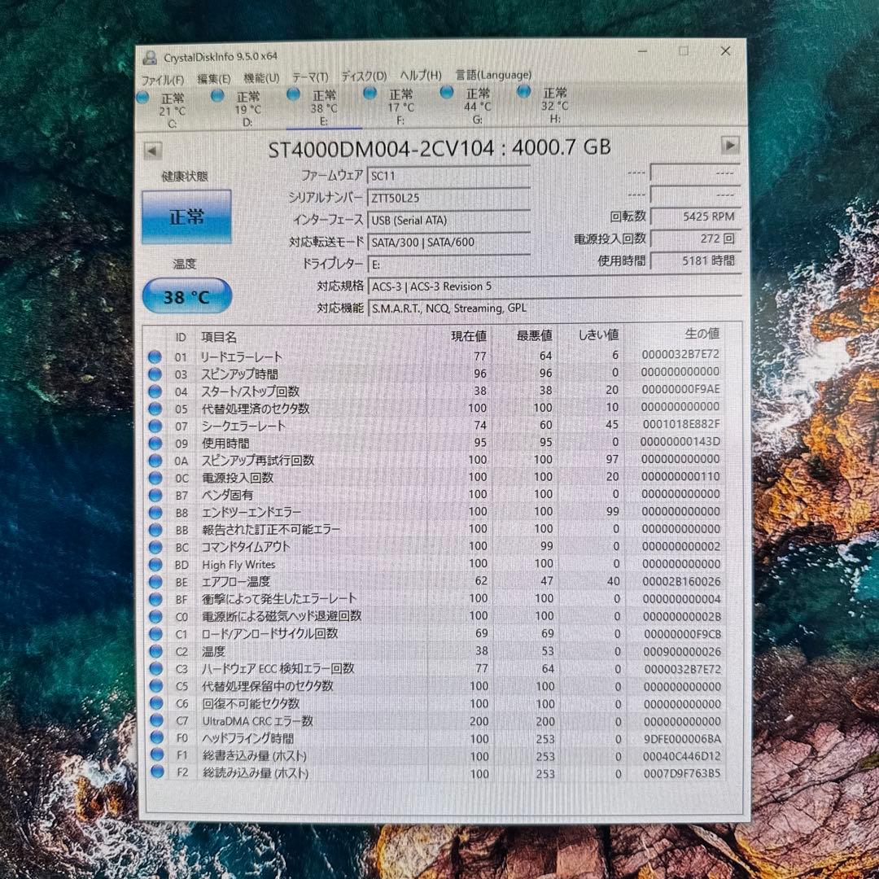Click status dot for C7 UltraDMA CRC エラー数
The image size is (879, 879).
(x=157, y=721)
